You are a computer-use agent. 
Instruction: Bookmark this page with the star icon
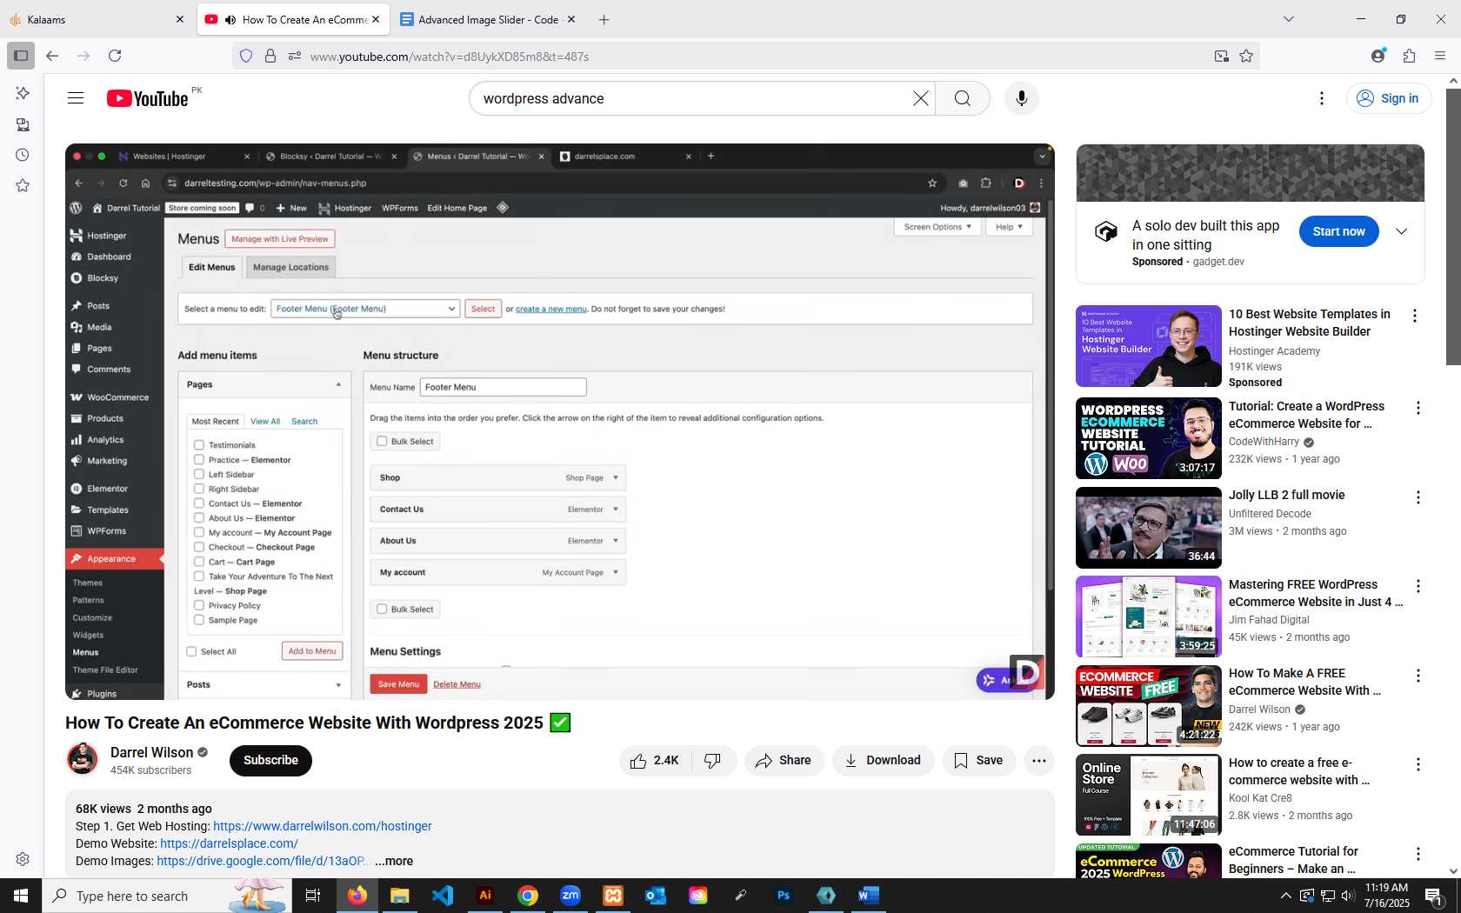coord(1246,56)
